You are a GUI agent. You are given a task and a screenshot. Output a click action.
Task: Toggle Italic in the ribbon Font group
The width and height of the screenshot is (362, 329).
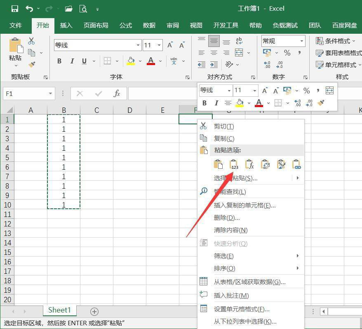(72, 61)
